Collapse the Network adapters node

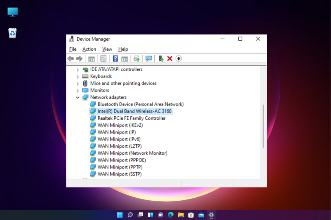coord(78,97)
